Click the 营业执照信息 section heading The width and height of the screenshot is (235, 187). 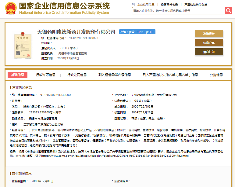tap(22, 87)
